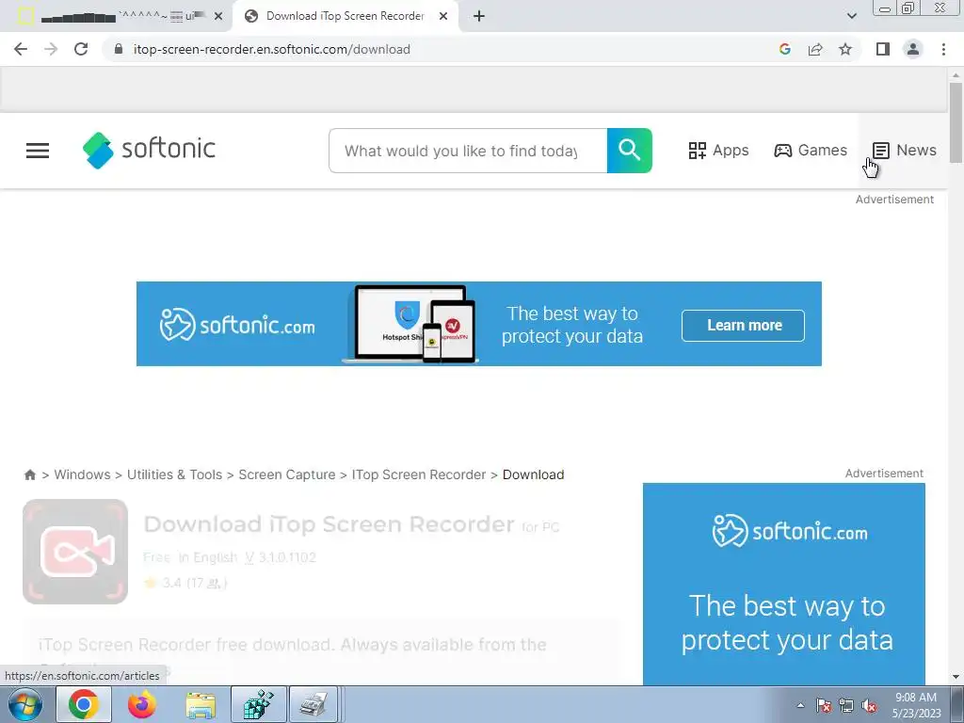Open the News menu item
Viewport: 964px width, 723px height.
click(x=905, y=150)
